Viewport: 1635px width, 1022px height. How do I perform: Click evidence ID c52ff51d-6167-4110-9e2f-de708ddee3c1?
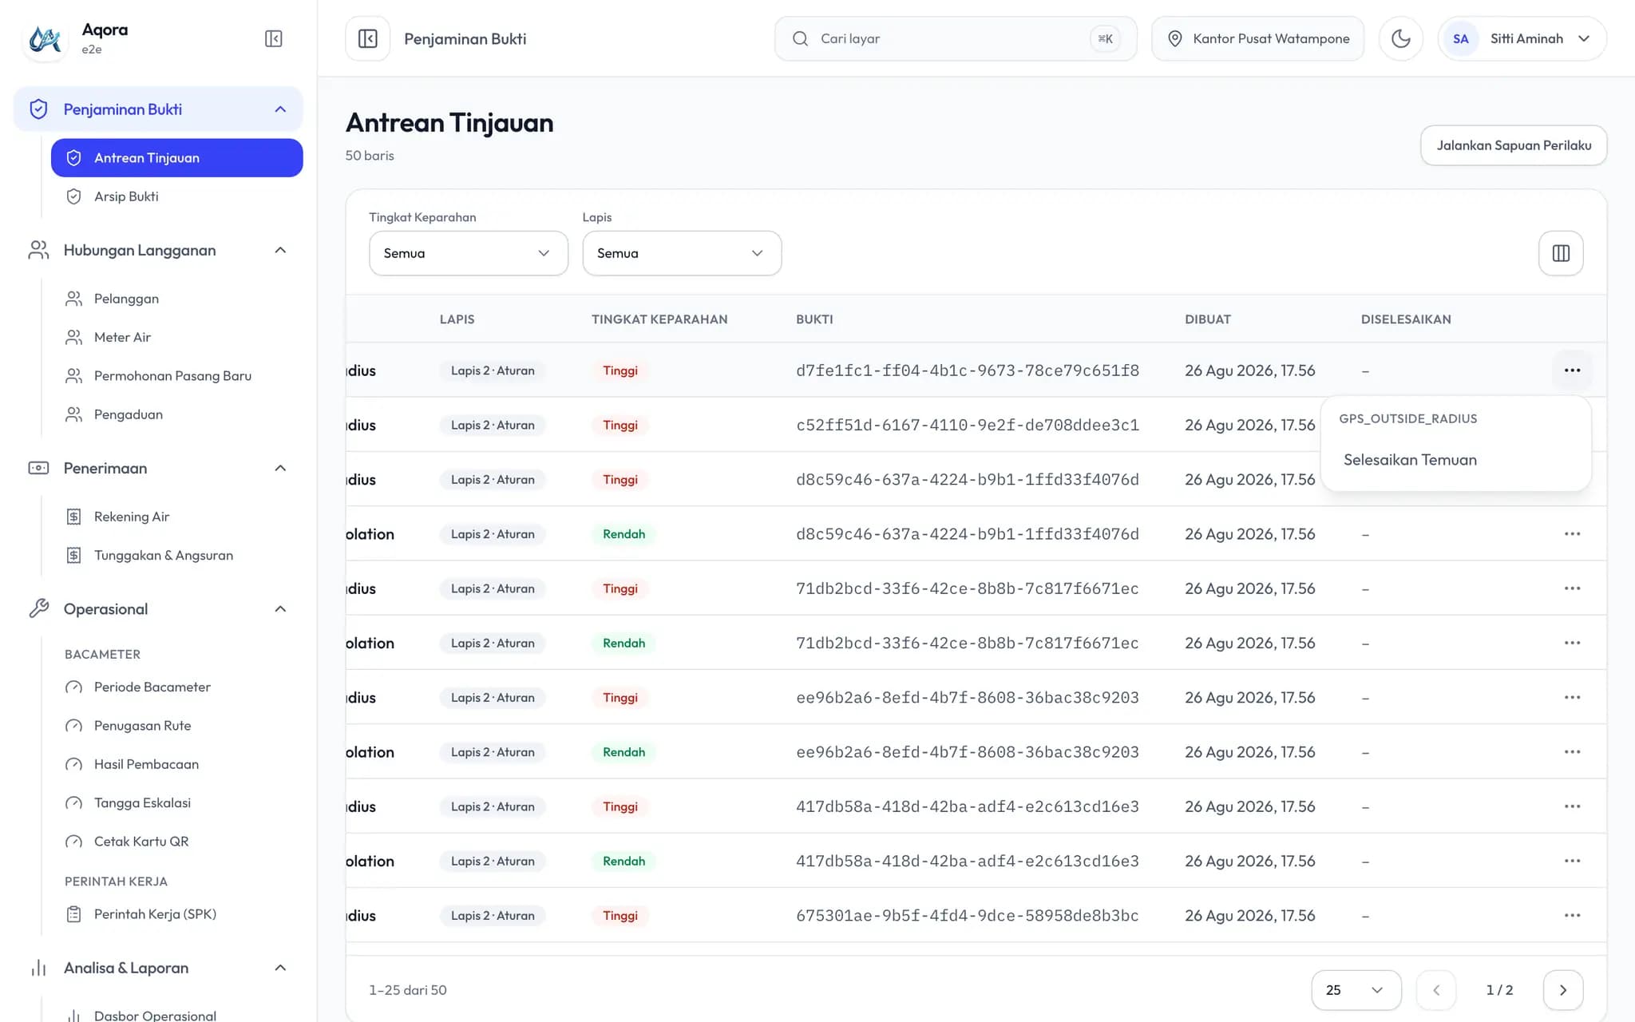coord(967,425)
